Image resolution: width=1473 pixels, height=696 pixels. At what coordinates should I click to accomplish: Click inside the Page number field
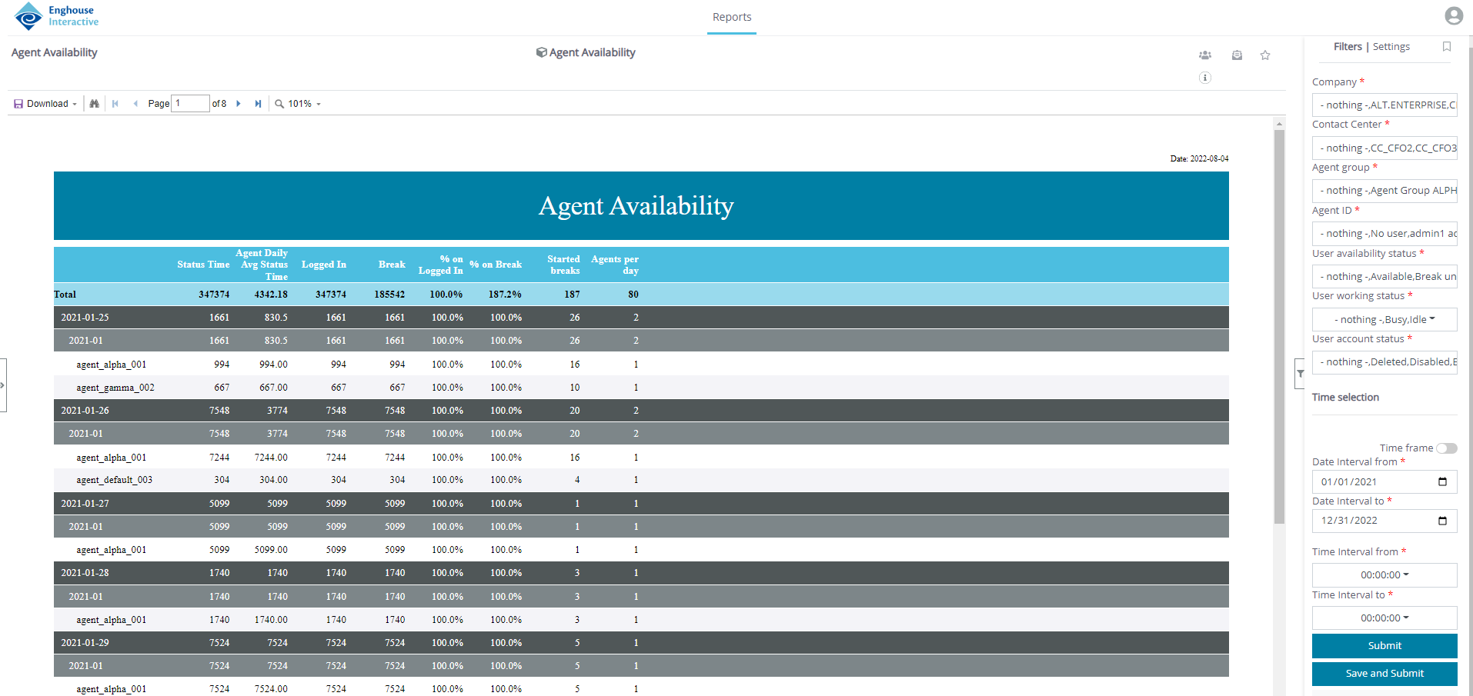point(190,103)
